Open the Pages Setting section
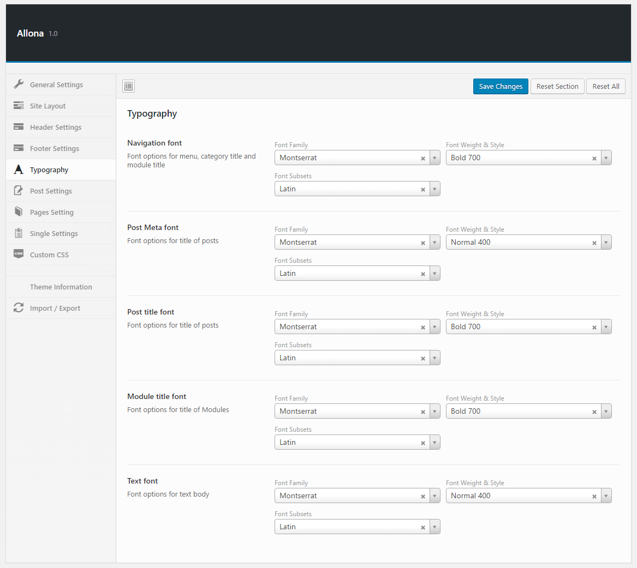The image size is (637, 568). [52, 212]
